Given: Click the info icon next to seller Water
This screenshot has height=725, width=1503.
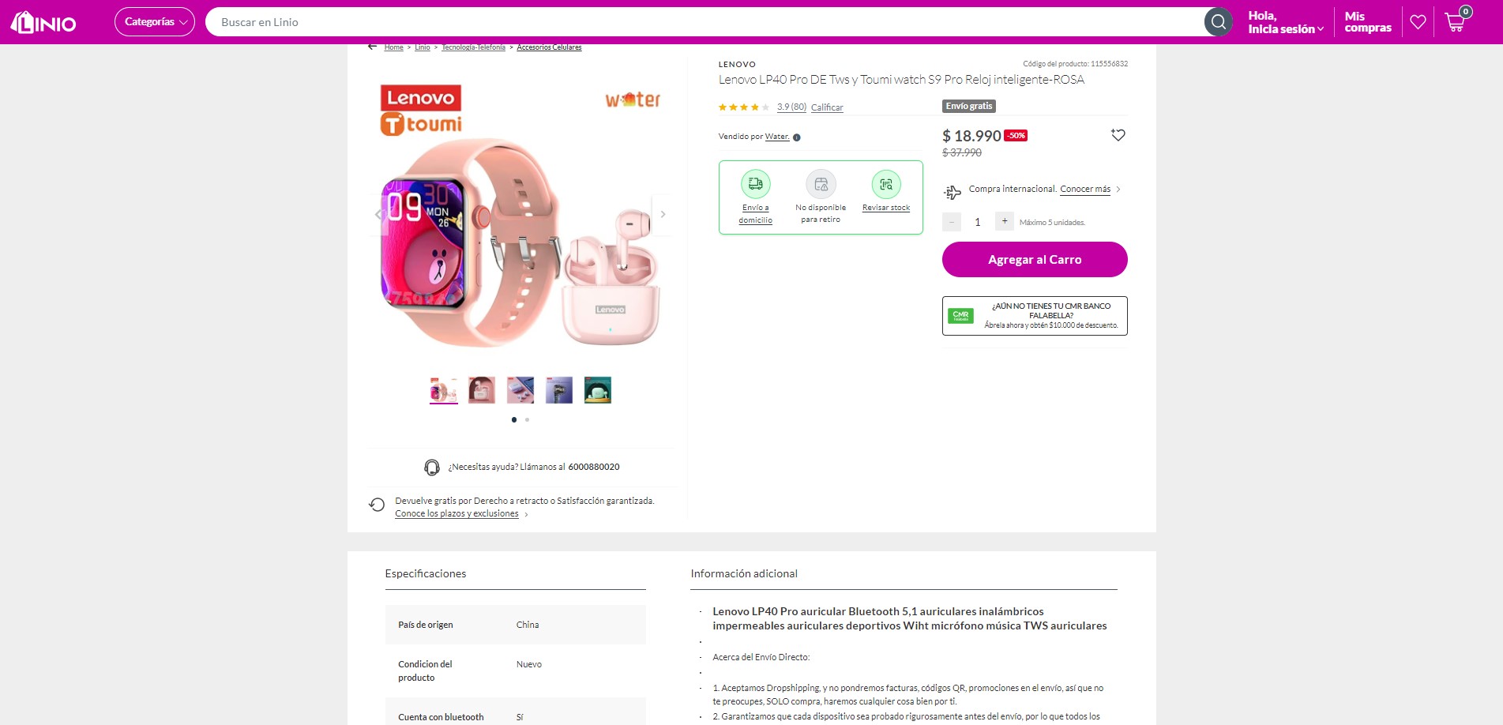Looking at the screenshot, I should tap(796, 136).
